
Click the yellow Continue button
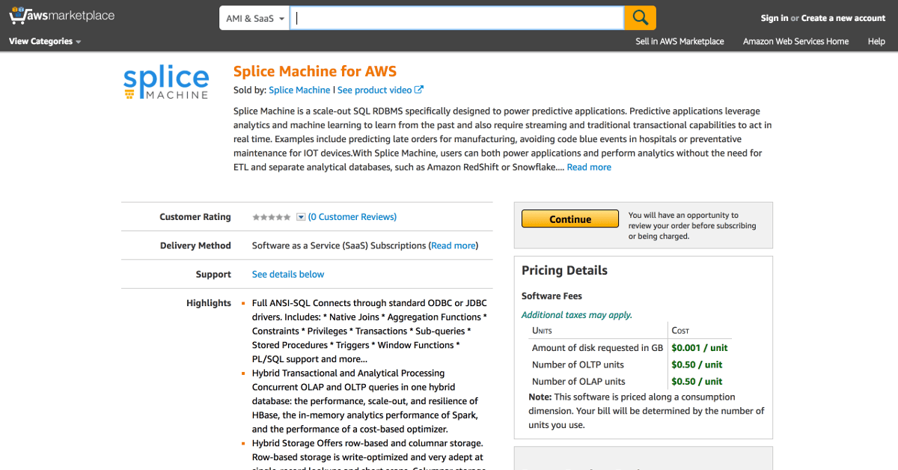point(570,219)
